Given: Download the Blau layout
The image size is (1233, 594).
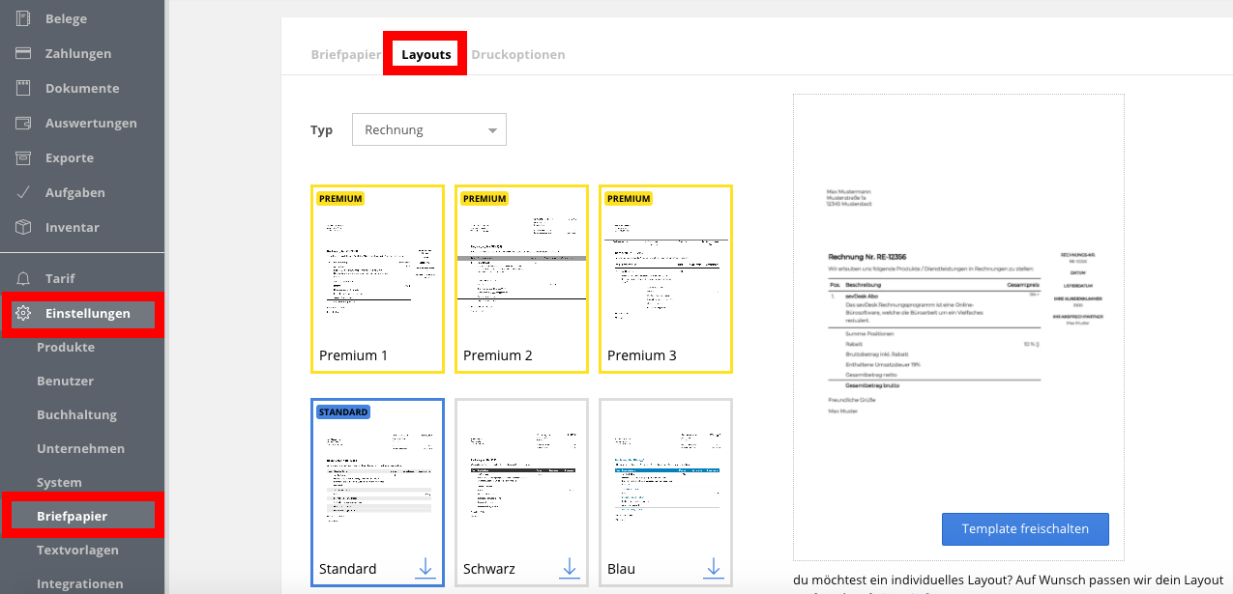Looking at the screenshot, I should pyautogui.click(x=713, y=569).
